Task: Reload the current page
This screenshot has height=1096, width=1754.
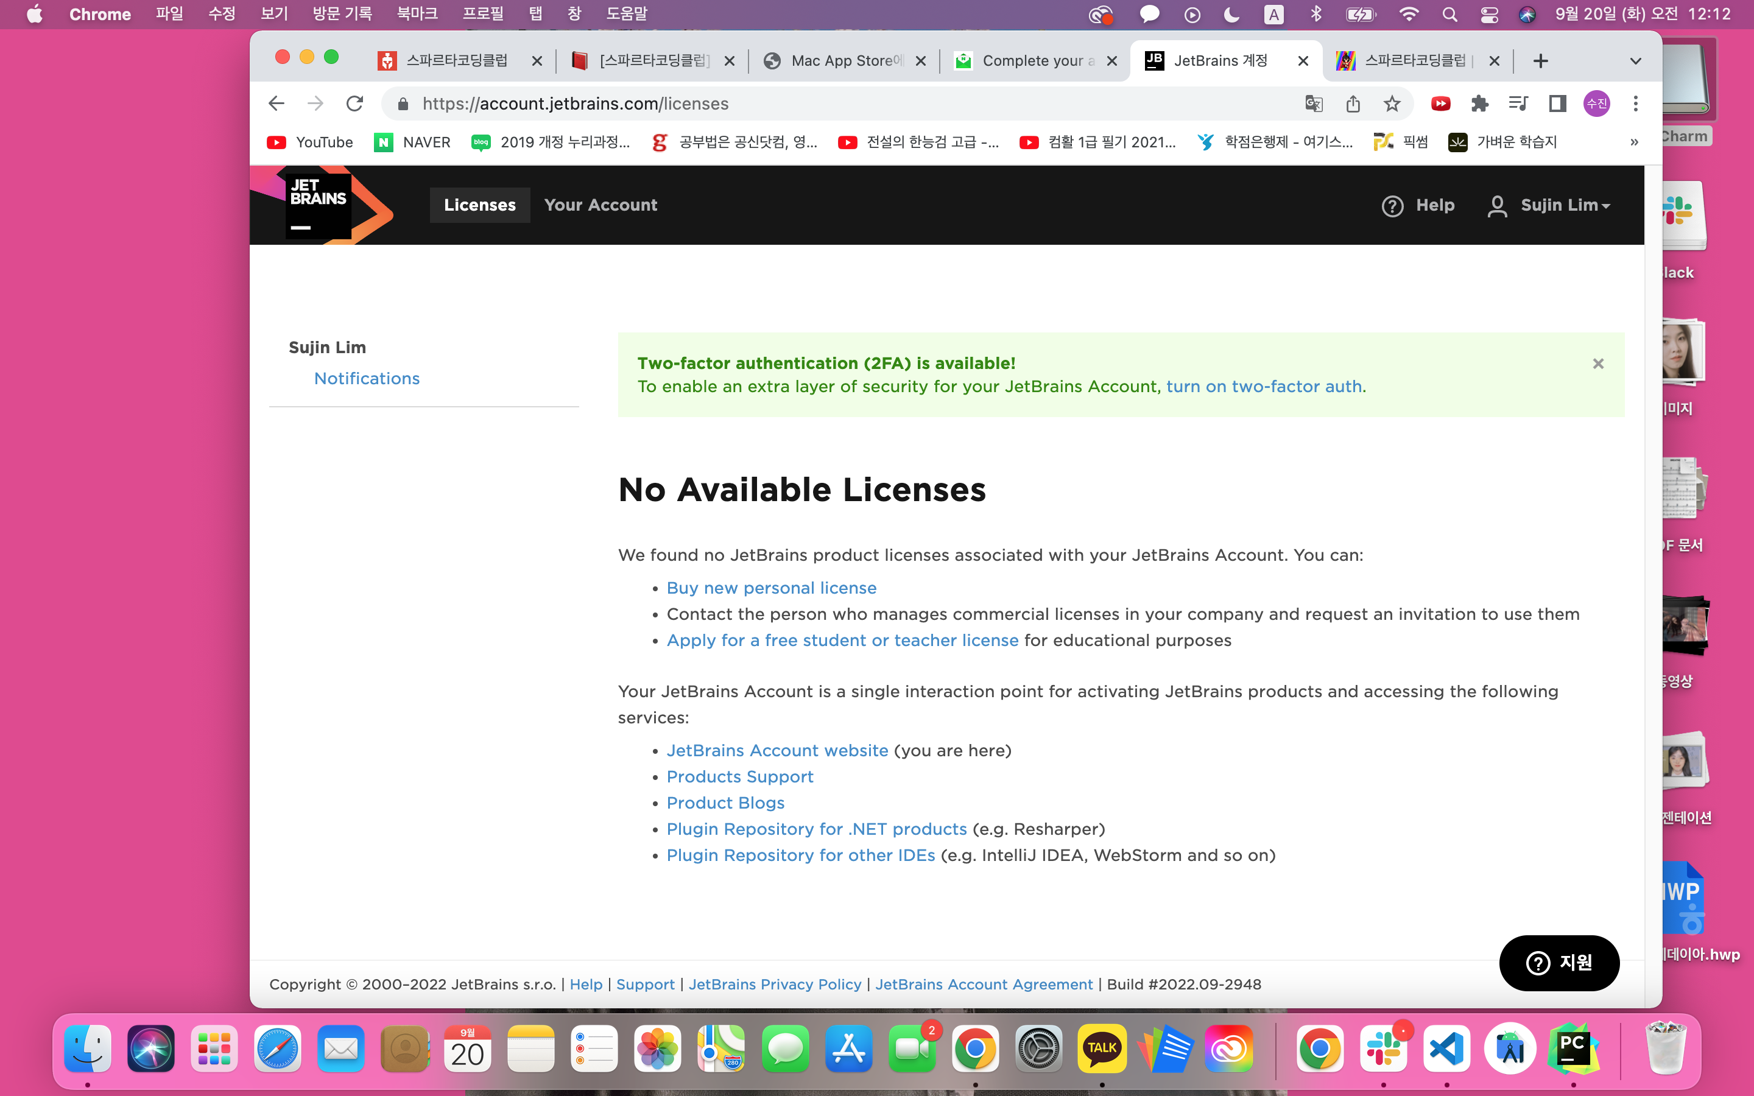Action: point(354,104)
